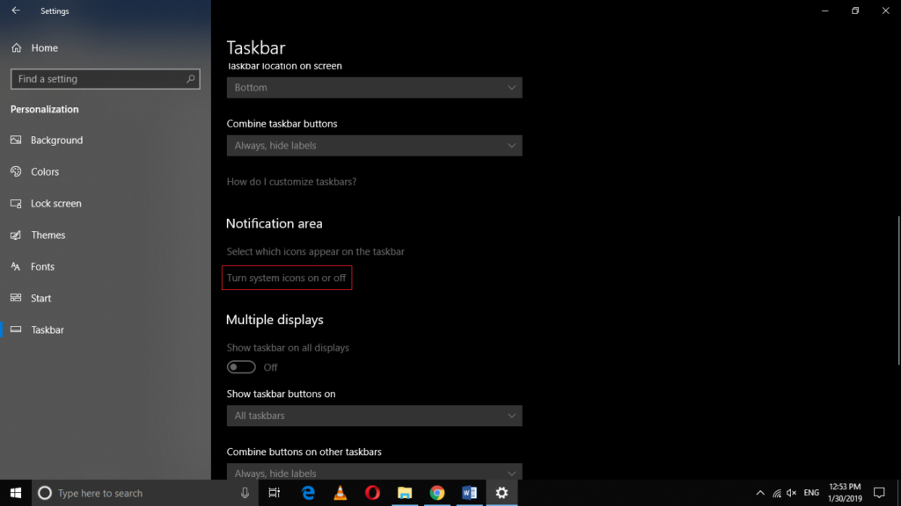
Task: Click the Cortana microphone icon
Action: [245, 493]
